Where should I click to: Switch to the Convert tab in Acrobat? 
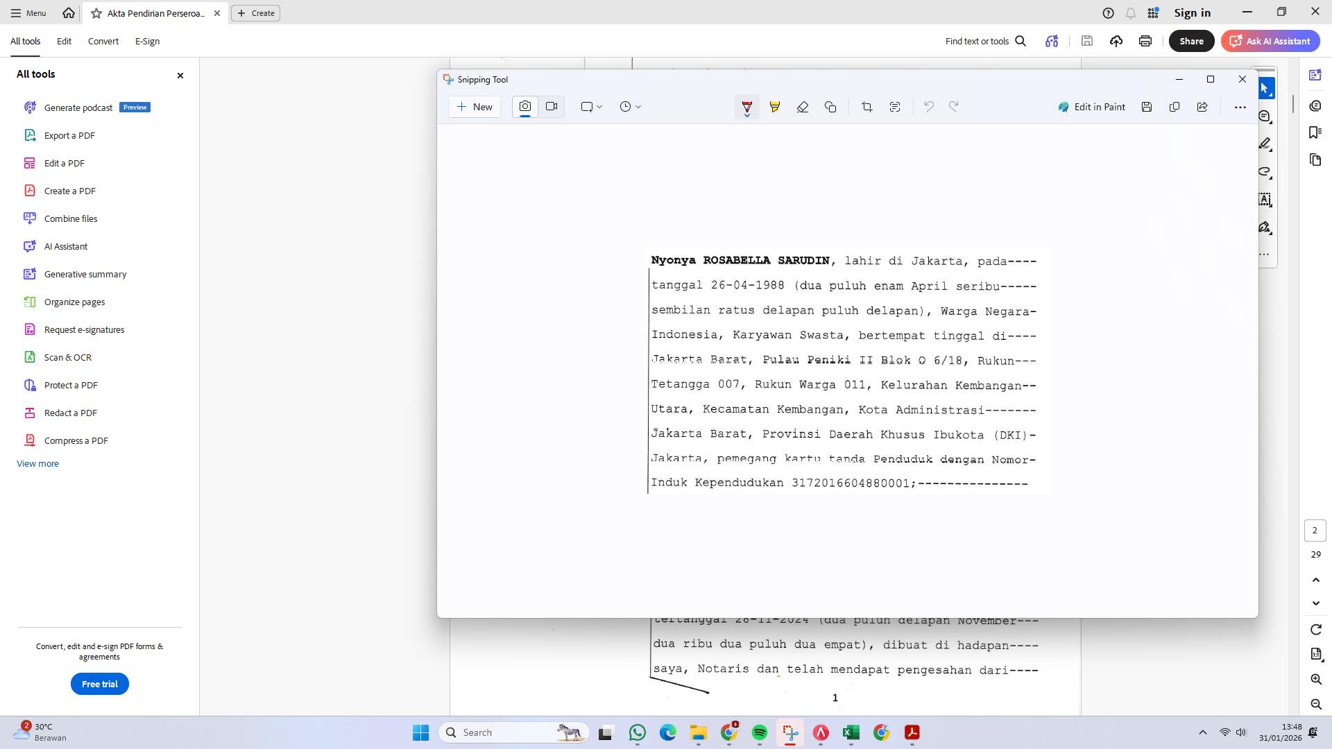coord(103,41)
